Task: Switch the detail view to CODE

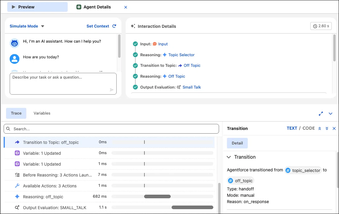Action: point(308,128)
